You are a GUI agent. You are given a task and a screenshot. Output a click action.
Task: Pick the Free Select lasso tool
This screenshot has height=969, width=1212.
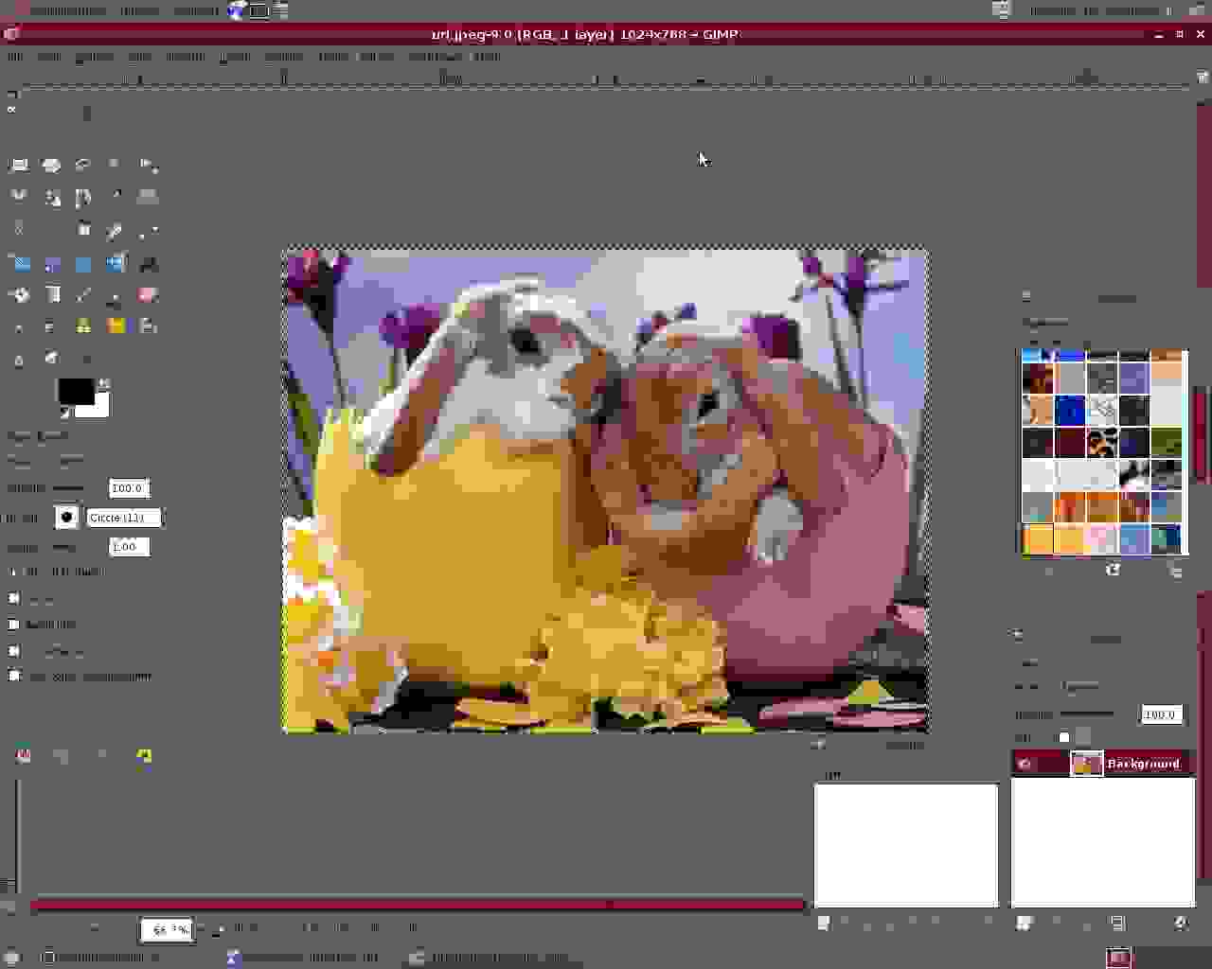(x=83, y=166)
